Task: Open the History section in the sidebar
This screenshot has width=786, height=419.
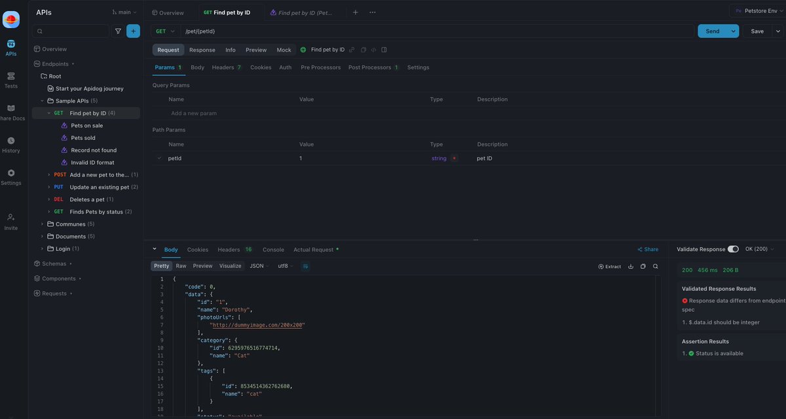Action: pyautogui.click(x=11, y=144)
